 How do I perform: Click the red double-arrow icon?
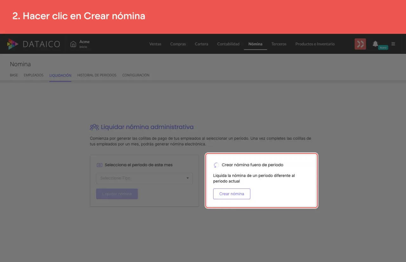(x=360, y=44)
